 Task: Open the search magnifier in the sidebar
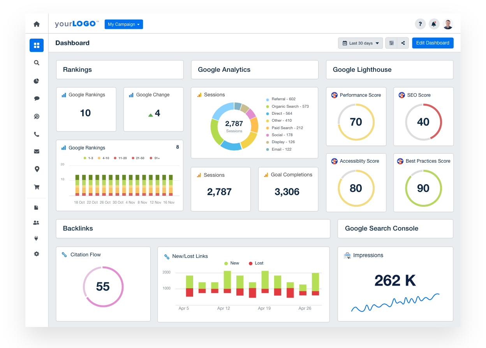coord(37,63)
